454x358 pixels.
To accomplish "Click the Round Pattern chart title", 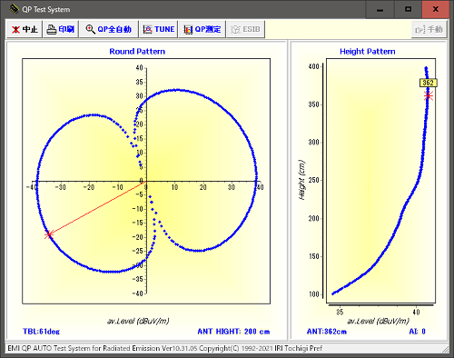I will tap(137, 52).
